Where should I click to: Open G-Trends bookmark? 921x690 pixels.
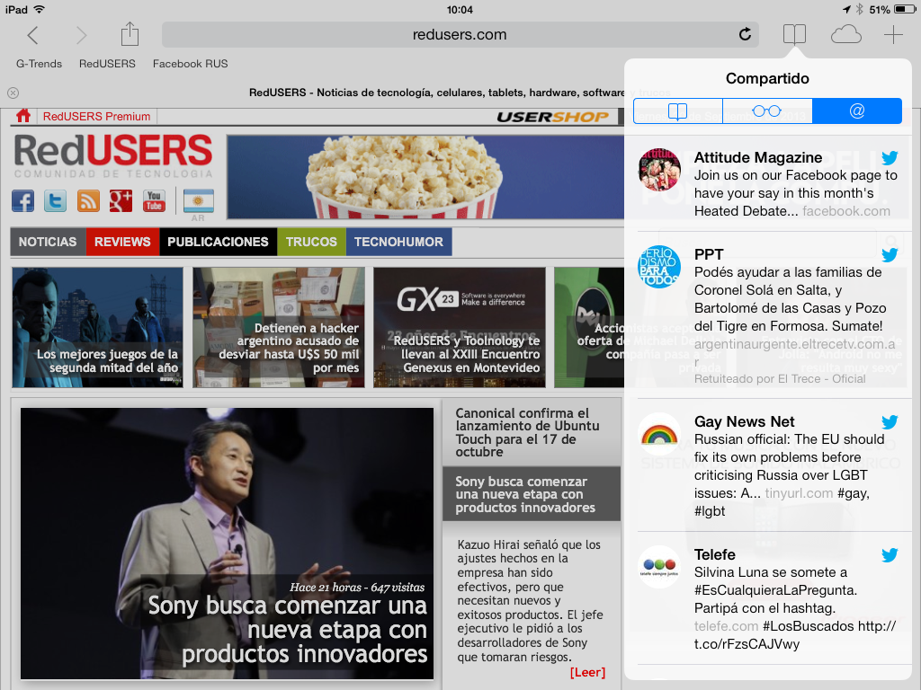[39, 64]
